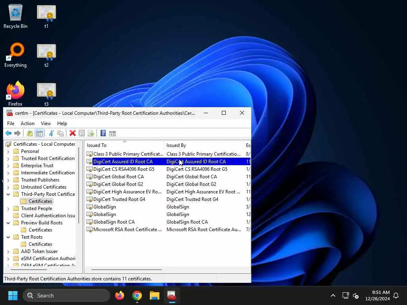Viewport: 407px width, 305px height.
Task: Click the certlm taskbar icon
Action: (x=172, y=295)
